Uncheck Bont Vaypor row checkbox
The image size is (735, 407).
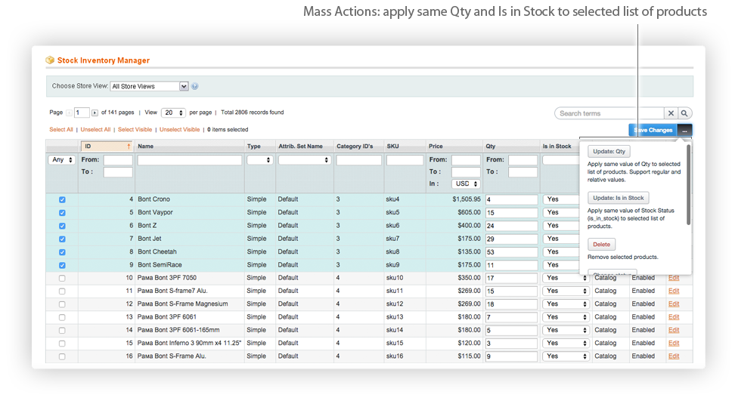click(62, 213)
